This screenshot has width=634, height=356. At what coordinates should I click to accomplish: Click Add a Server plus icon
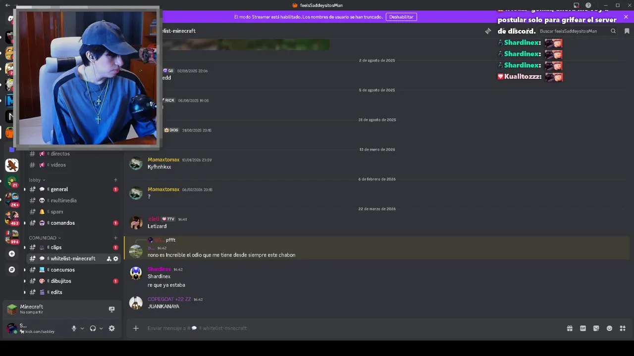12,254
